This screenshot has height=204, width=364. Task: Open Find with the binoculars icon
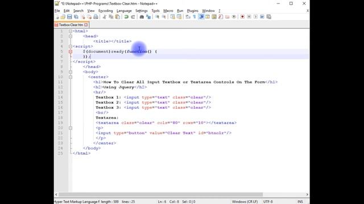(x=142, y=17)
